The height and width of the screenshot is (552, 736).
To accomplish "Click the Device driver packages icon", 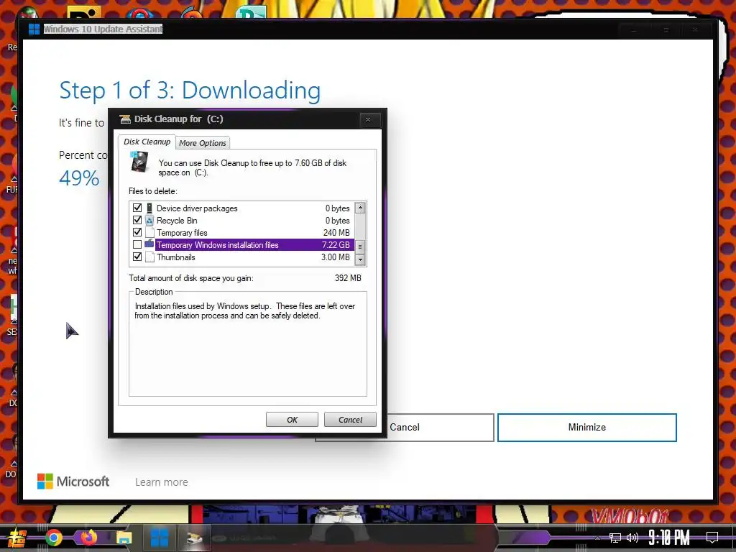I will point(149,208).
